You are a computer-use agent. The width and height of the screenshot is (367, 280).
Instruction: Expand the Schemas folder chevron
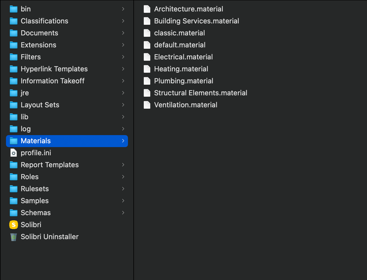pos(123,213)
